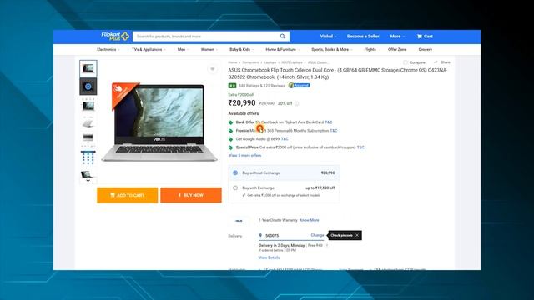534x300 pixels.
Task: Expand TVs & Appliances category menu
Action: tap(149, 50)
